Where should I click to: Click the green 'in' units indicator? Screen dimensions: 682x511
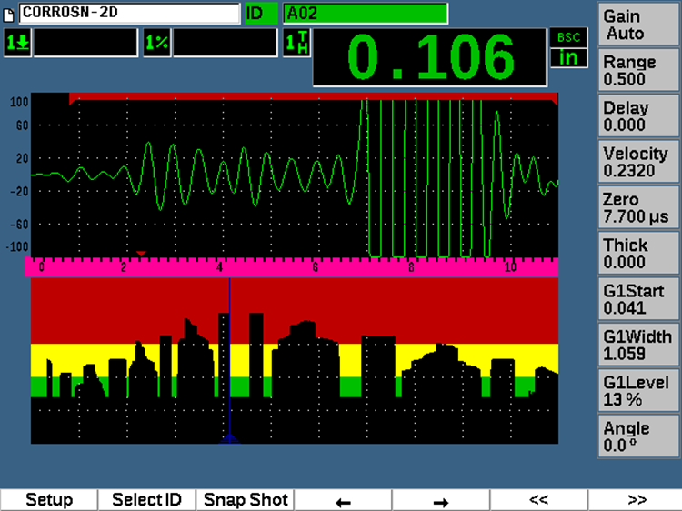pos(569,58)
